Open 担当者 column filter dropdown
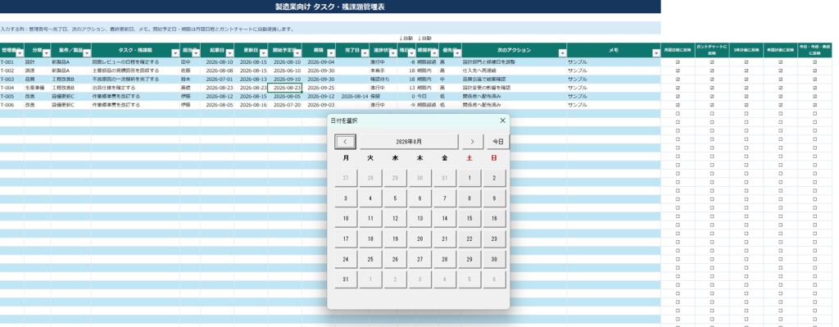839x327 pixels. tap(196, 53)
